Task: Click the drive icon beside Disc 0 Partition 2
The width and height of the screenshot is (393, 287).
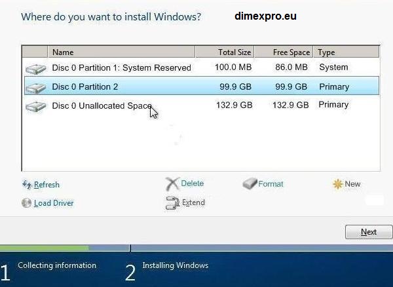Action: click(35, 88)
